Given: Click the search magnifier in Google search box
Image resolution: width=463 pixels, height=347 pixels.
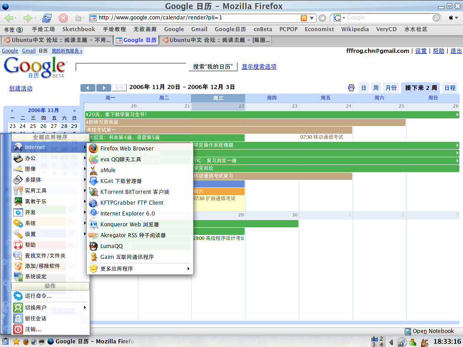Looking at the screenshot, I should [x=436, y=18].
